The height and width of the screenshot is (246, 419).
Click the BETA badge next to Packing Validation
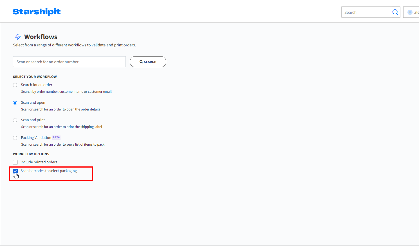[x=56, y=137]
